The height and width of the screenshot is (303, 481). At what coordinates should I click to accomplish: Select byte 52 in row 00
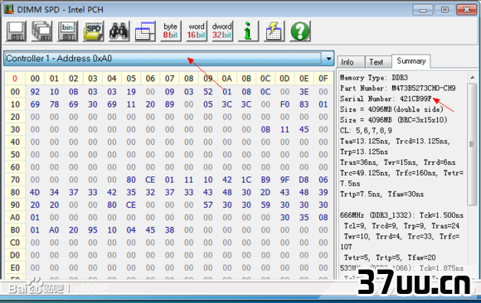208,92
